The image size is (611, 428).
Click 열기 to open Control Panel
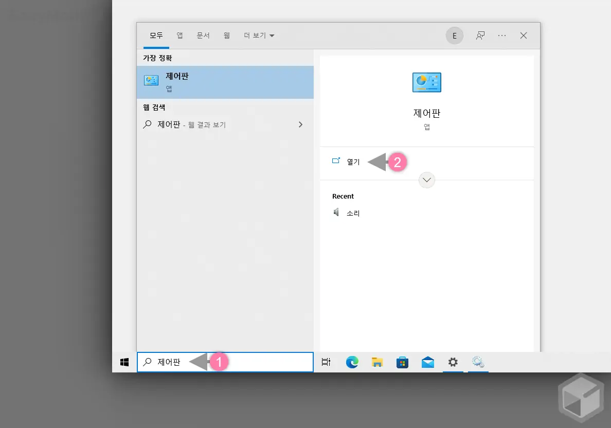click(353, 162)
